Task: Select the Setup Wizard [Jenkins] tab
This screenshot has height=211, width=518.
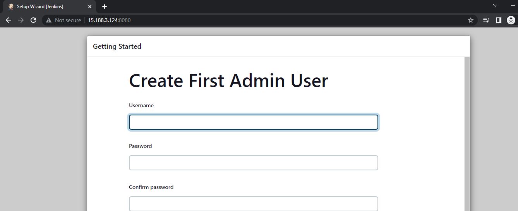Action: 50,7
